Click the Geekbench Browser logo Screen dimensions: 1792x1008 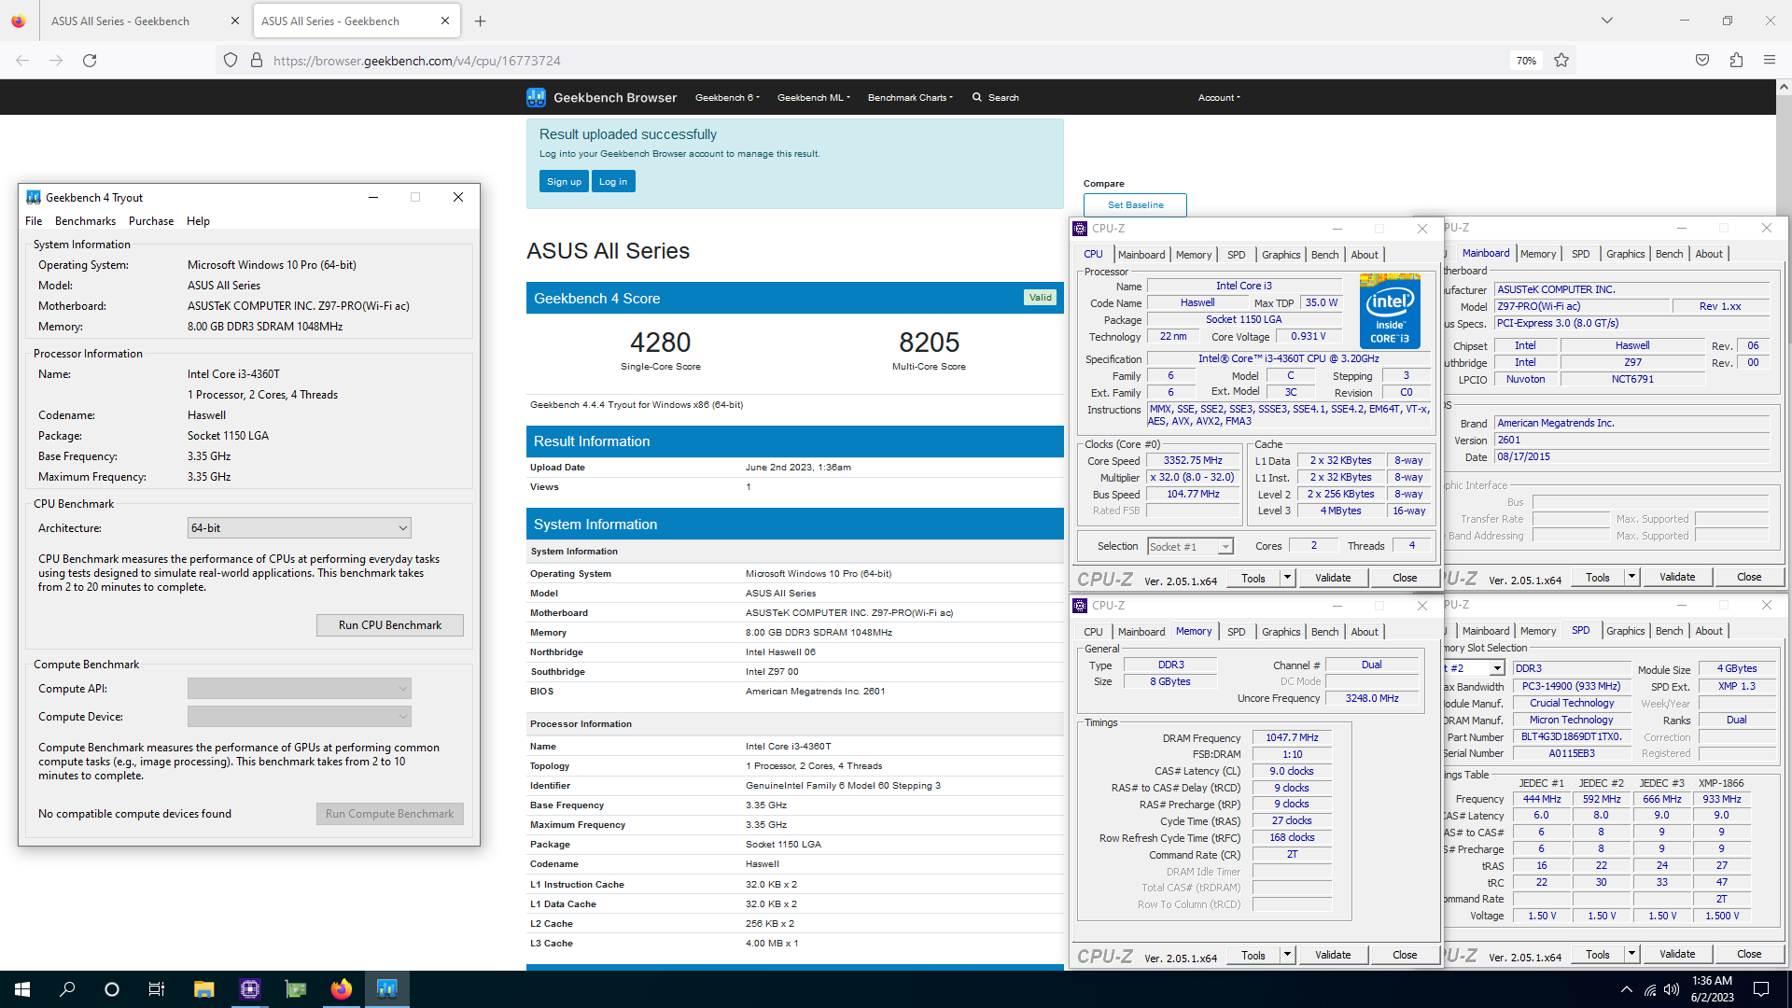click(601, 97)
